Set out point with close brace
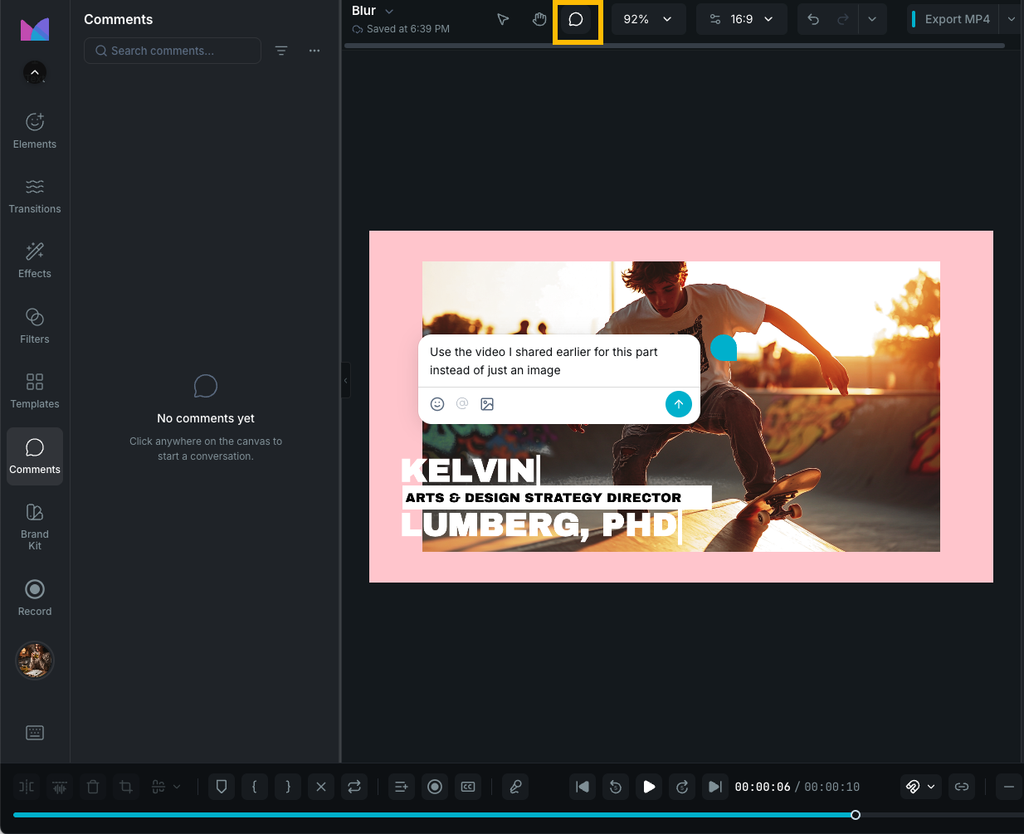 coord(288,787)
